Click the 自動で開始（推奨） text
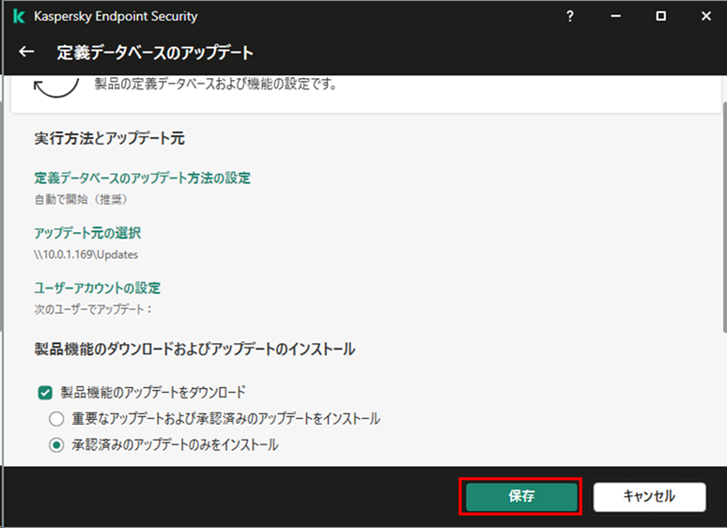727x528 pixels. pyautogui.click(x=81, y=199)
